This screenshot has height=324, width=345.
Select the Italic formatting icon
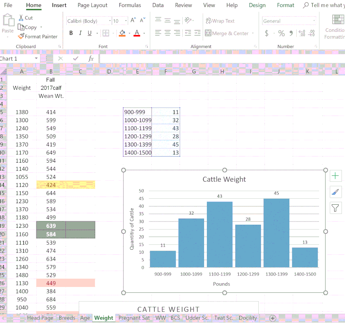pyautogui.click(x=80, y=33)
